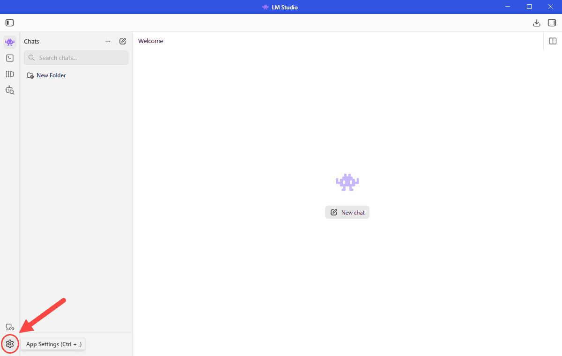
Task: Click the LM Studio mascot logo in center
Action: (347, 182)
